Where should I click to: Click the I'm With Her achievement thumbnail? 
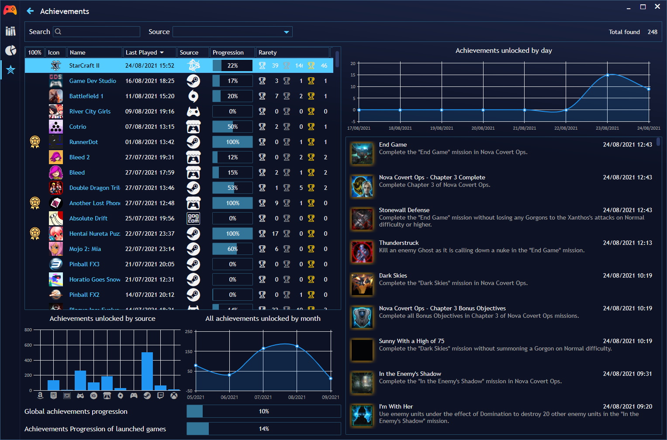[x=362, y=416]
